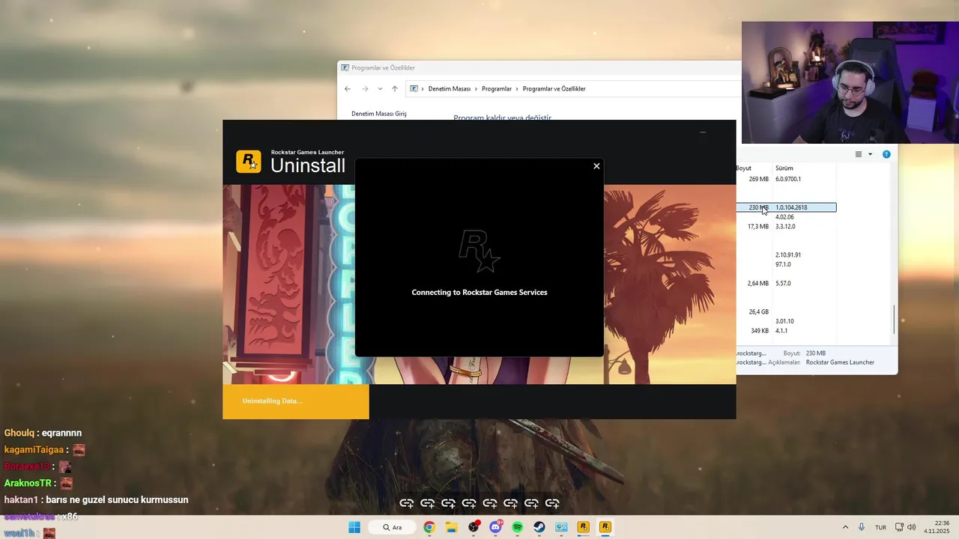Close the Connecting to Rockstar Games Services dialog
This screenshot has height=539, width=959.
click(596, 166)
